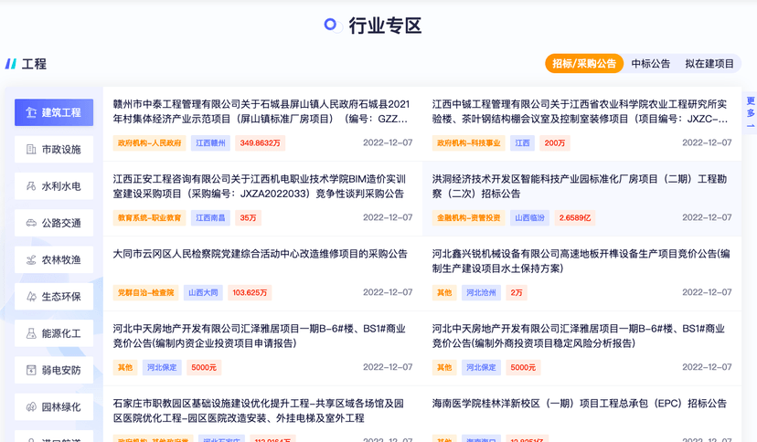
Task: Open 市政设施 category
Action: 54,150
